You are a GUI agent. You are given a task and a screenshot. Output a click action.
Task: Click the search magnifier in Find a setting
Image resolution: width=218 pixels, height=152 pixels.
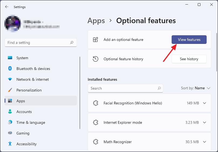tap(72, 43)
